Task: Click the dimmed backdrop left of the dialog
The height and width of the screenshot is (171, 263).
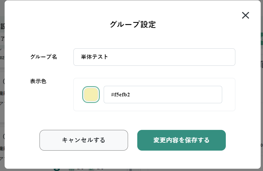Action: click(2, 114)
